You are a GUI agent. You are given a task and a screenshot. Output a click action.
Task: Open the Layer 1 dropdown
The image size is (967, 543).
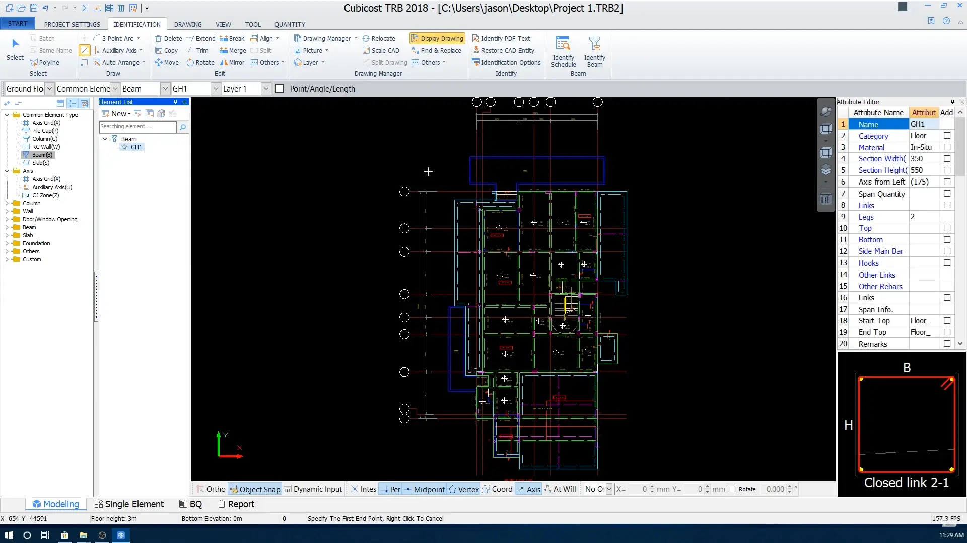pyautogui.click(x=266, y=88)
